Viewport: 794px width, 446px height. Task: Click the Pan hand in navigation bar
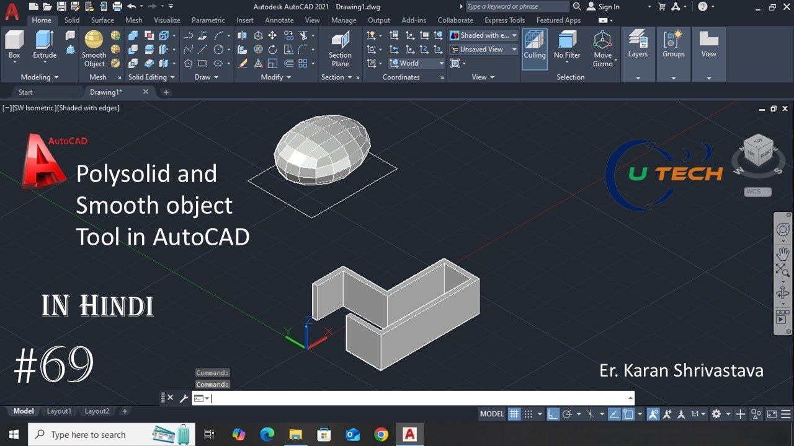tap(782, 253)
